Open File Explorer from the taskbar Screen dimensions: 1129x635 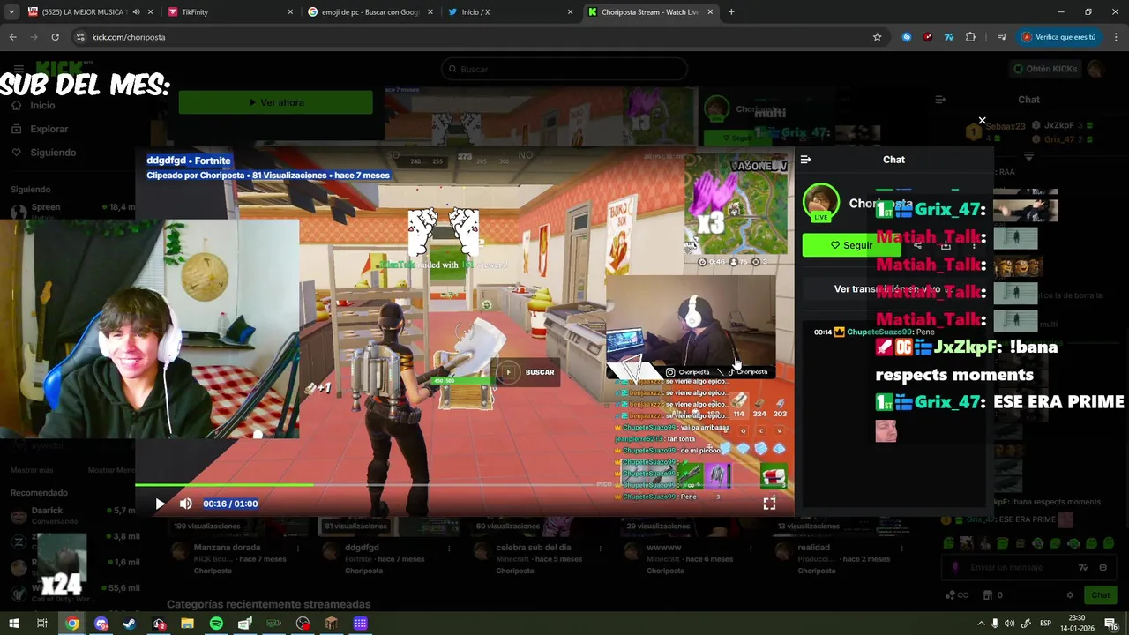(x=187, y=624)
